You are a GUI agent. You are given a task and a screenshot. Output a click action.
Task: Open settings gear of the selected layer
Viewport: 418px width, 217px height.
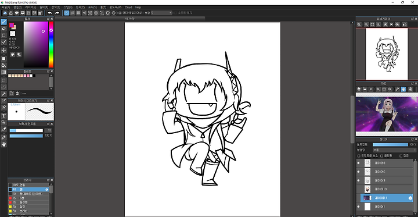pos(410,198)
